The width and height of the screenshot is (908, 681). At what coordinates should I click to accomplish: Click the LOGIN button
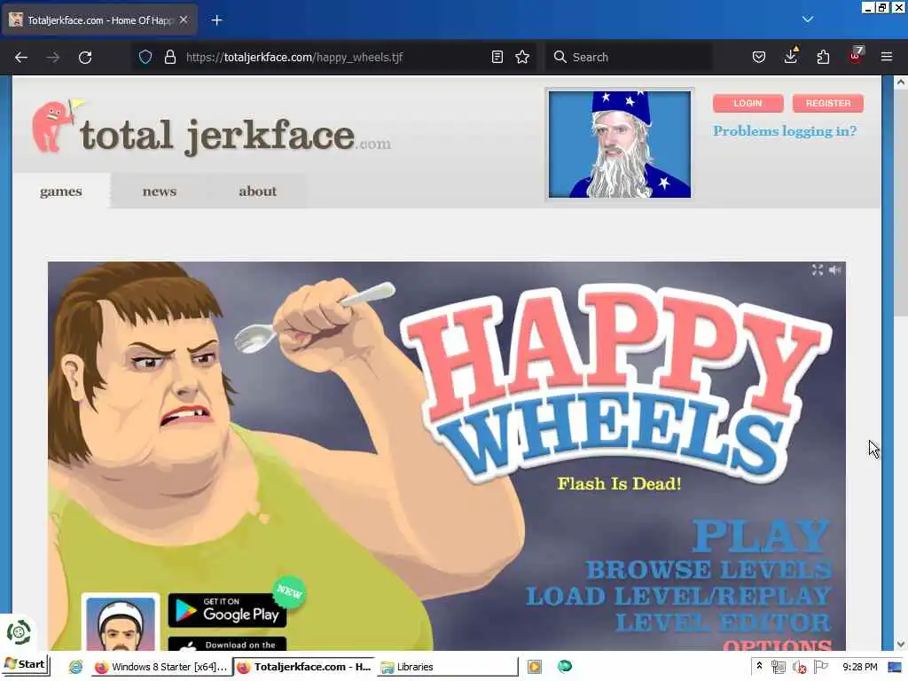pos(748,103)
